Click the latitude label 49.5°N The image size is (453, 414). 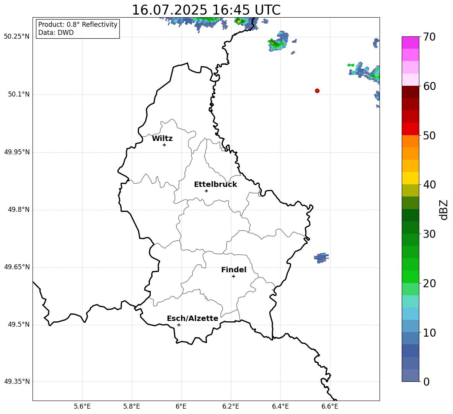point(18,324)
